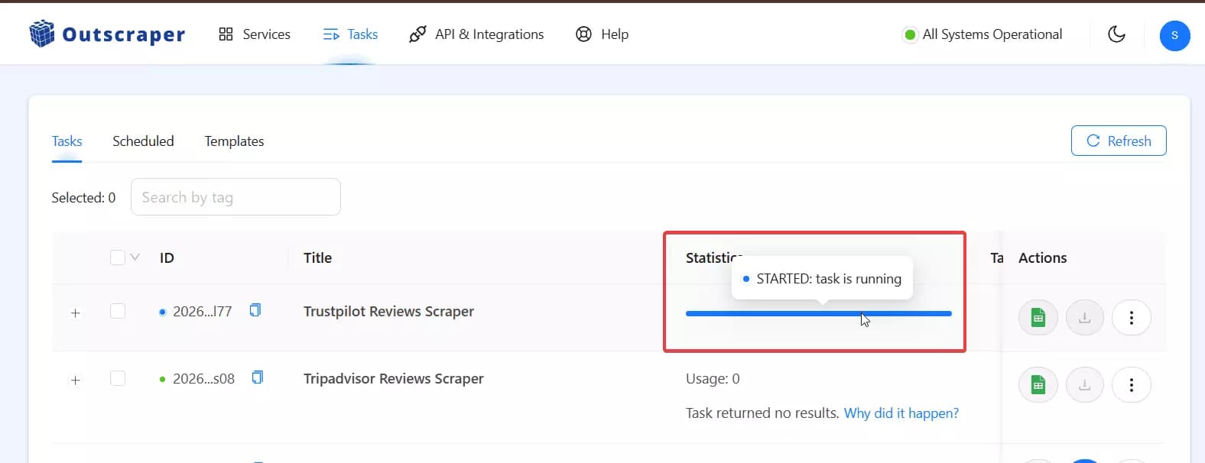Open selection dropdown arrow in header
The height and width of the screenshot is (463, 1205).
coord(135,257)
